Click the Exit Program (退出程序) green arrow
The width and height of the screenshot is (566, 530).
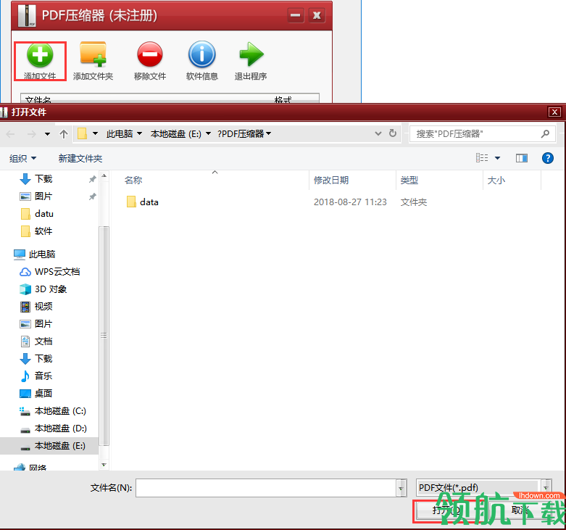[251, 54]
